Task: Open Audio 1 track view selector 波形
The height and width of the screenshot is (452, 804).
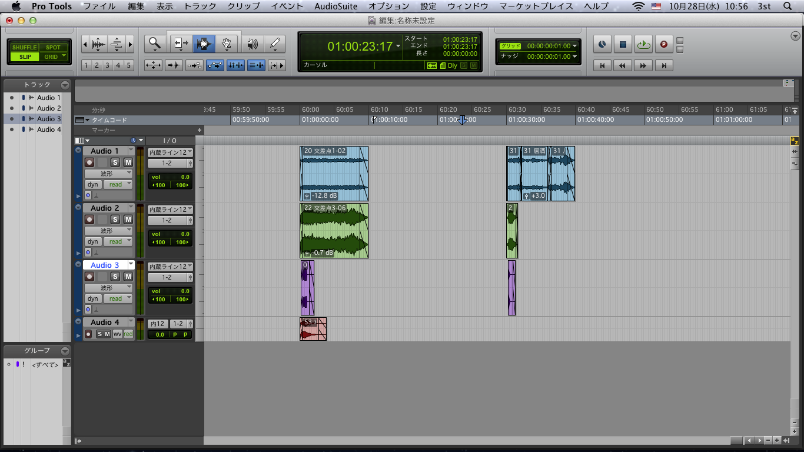Action: [x=109, y=174]
